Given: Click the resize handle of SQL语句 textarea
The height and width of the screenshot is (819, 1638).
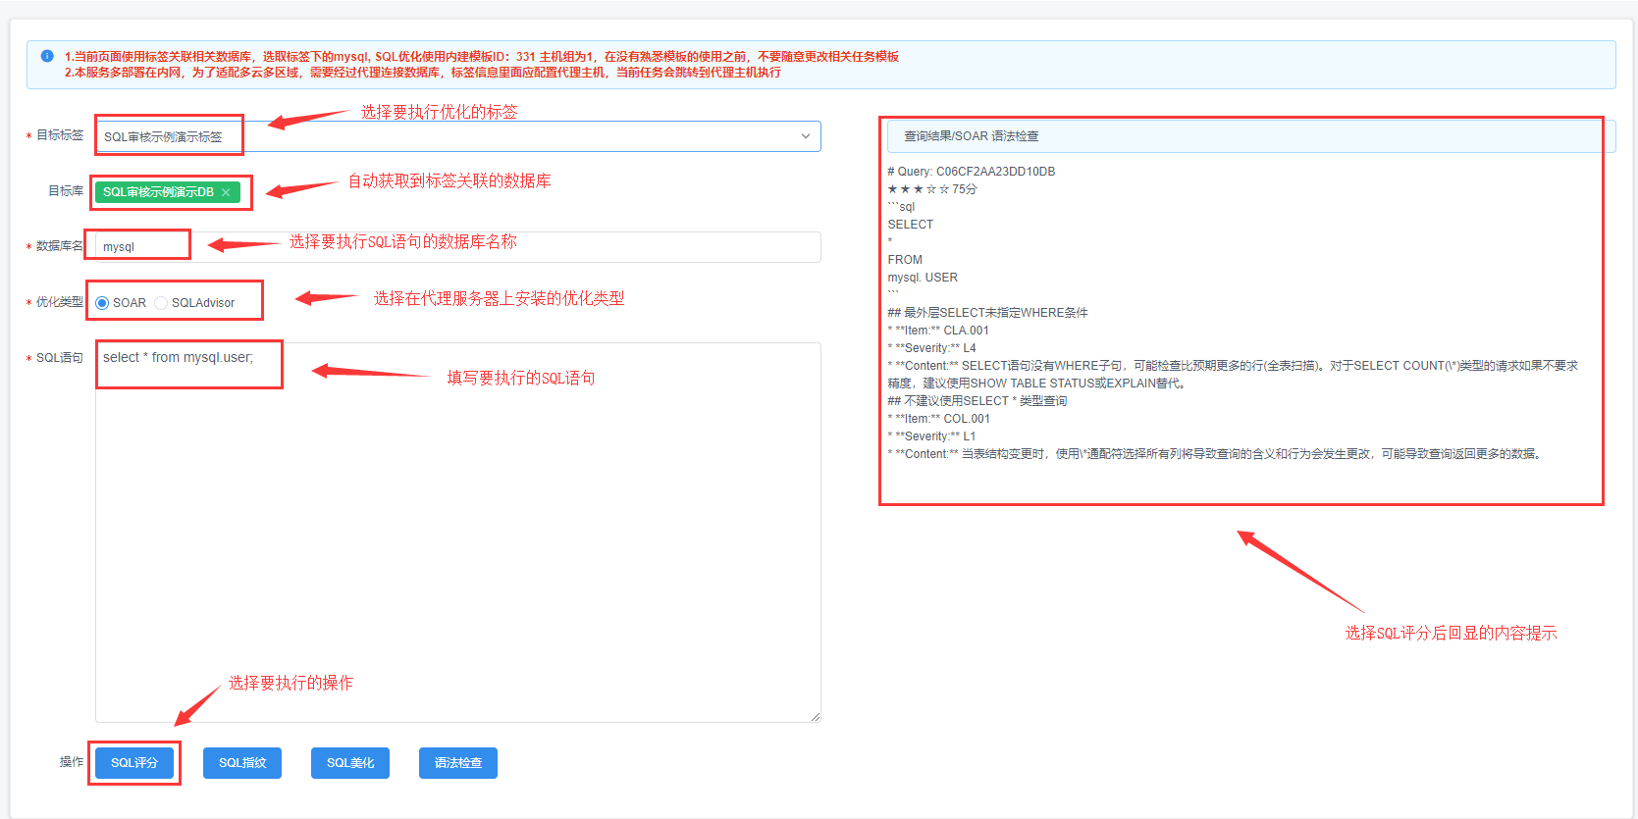Looking at the screenshot, I should [x=815, y=717].
